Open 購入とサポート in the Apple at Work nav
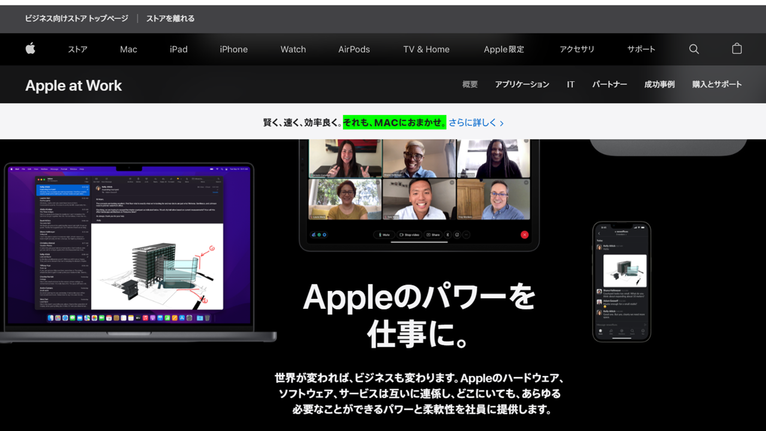Viewport: 766px width, 431px height. pyautogui.click(x=717, y=84)
